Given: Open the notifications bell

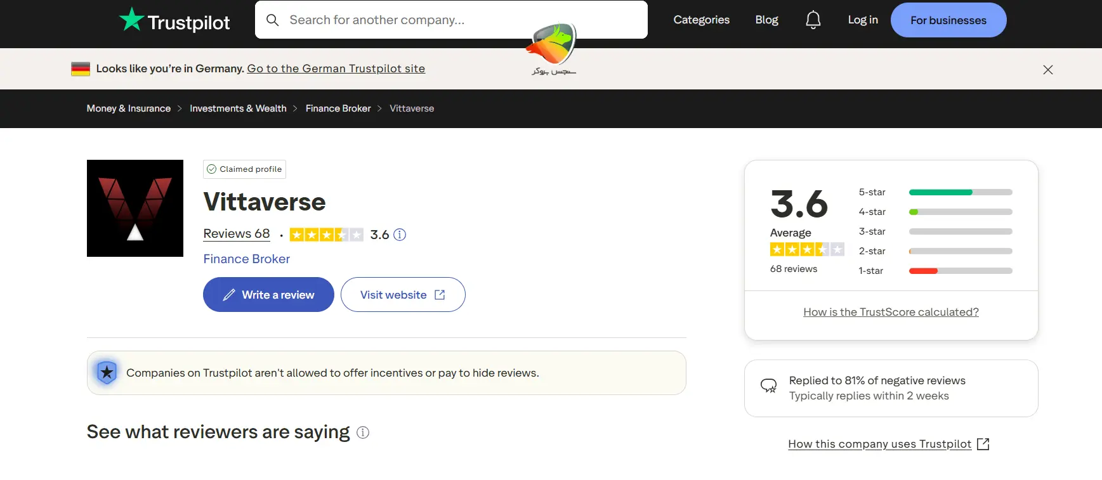Looking at the screenshot, I should pyautogui.click(x=813, y=20).
